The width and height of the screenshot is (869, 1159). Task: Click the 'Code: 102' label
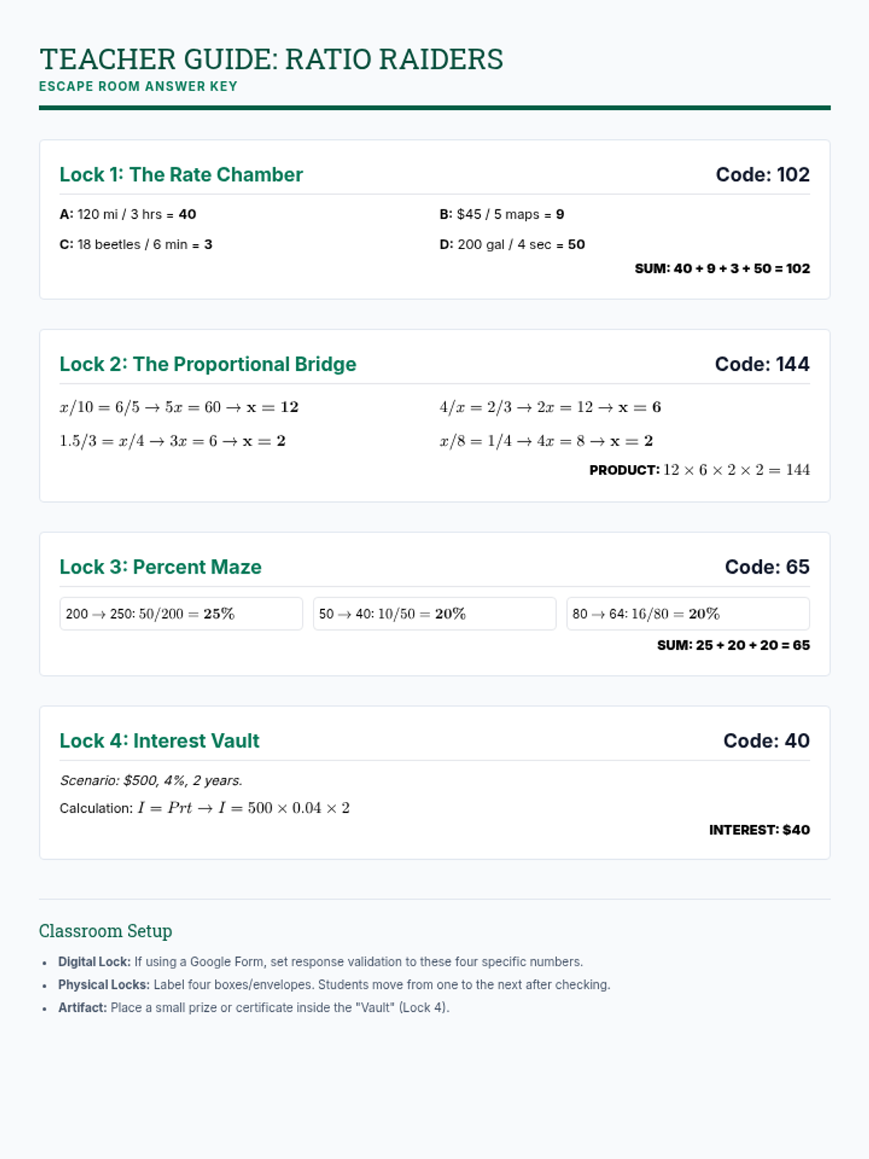click(762, 175)
